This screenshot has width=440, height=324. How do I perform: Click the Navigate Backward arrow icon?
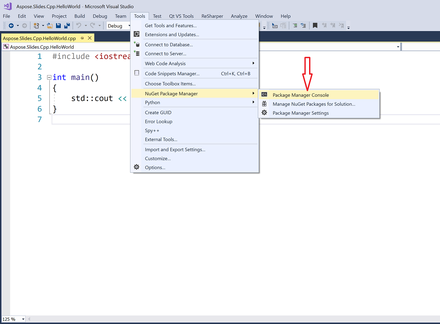tap(11, 26)
